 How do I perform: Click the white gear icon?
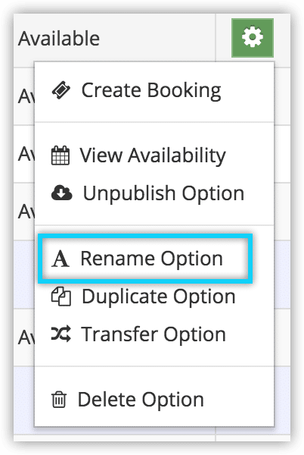coord(253,37)
